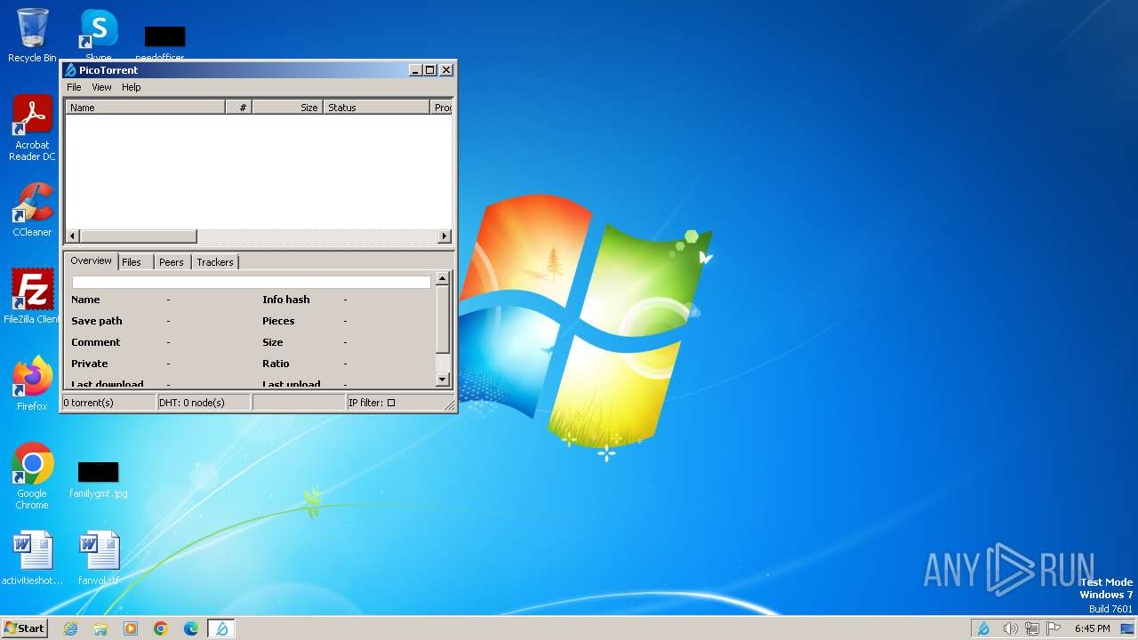Open the File menu in PicoTorrent
This screenshot has height=640, width=1138.
click(74, 87)
